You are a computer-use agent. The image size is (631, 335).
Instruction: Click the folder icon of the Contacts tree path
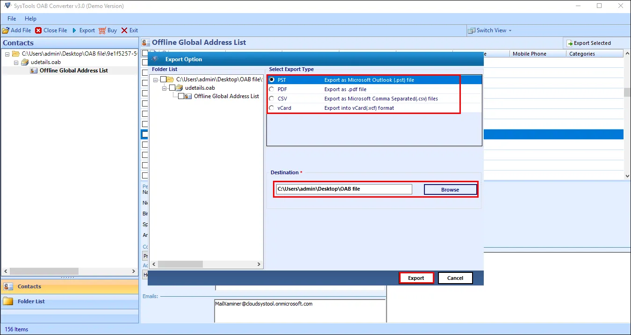coord(17,54)
